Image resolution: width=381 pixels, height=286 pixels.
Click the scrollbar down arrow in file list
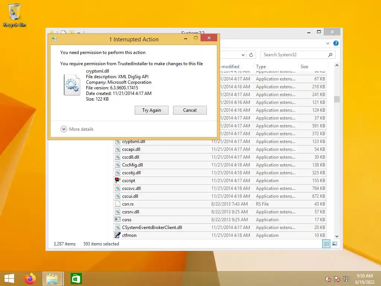click(x=337, y=236)
